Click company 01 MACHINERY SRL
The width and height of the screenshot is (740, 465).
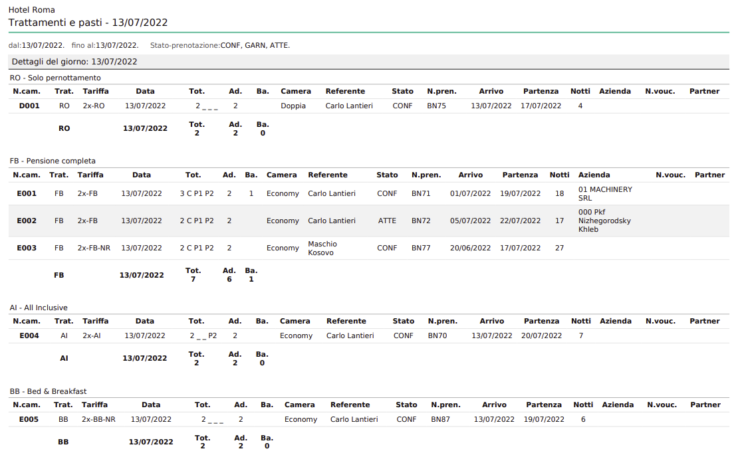(x=605, y=194)
